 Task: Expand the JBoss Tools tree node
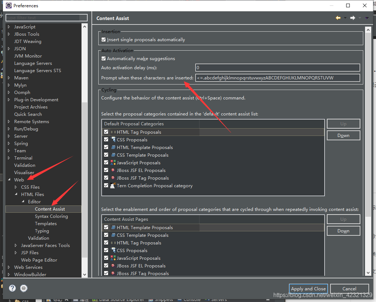click(9, 34)
